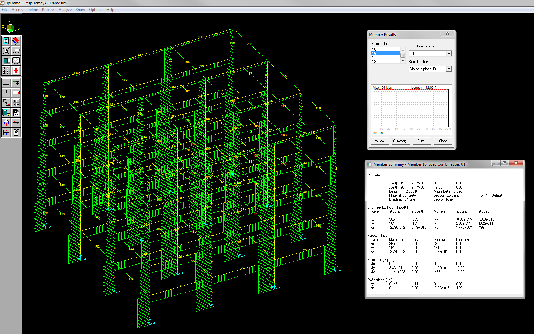Click the file cabinet icon in toolbar
This screenshot has width=534, height=334.
pyautogui.click(x=6, y=41)
